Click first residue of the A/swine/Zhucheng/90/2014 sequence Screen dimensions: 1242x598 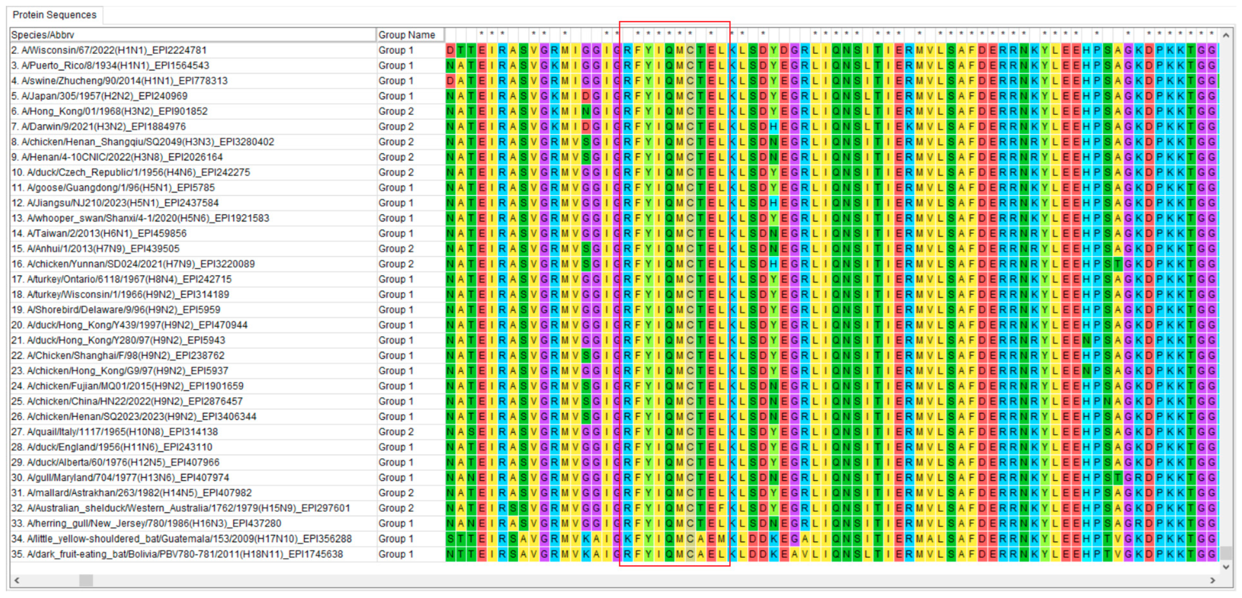pos(450,81)
